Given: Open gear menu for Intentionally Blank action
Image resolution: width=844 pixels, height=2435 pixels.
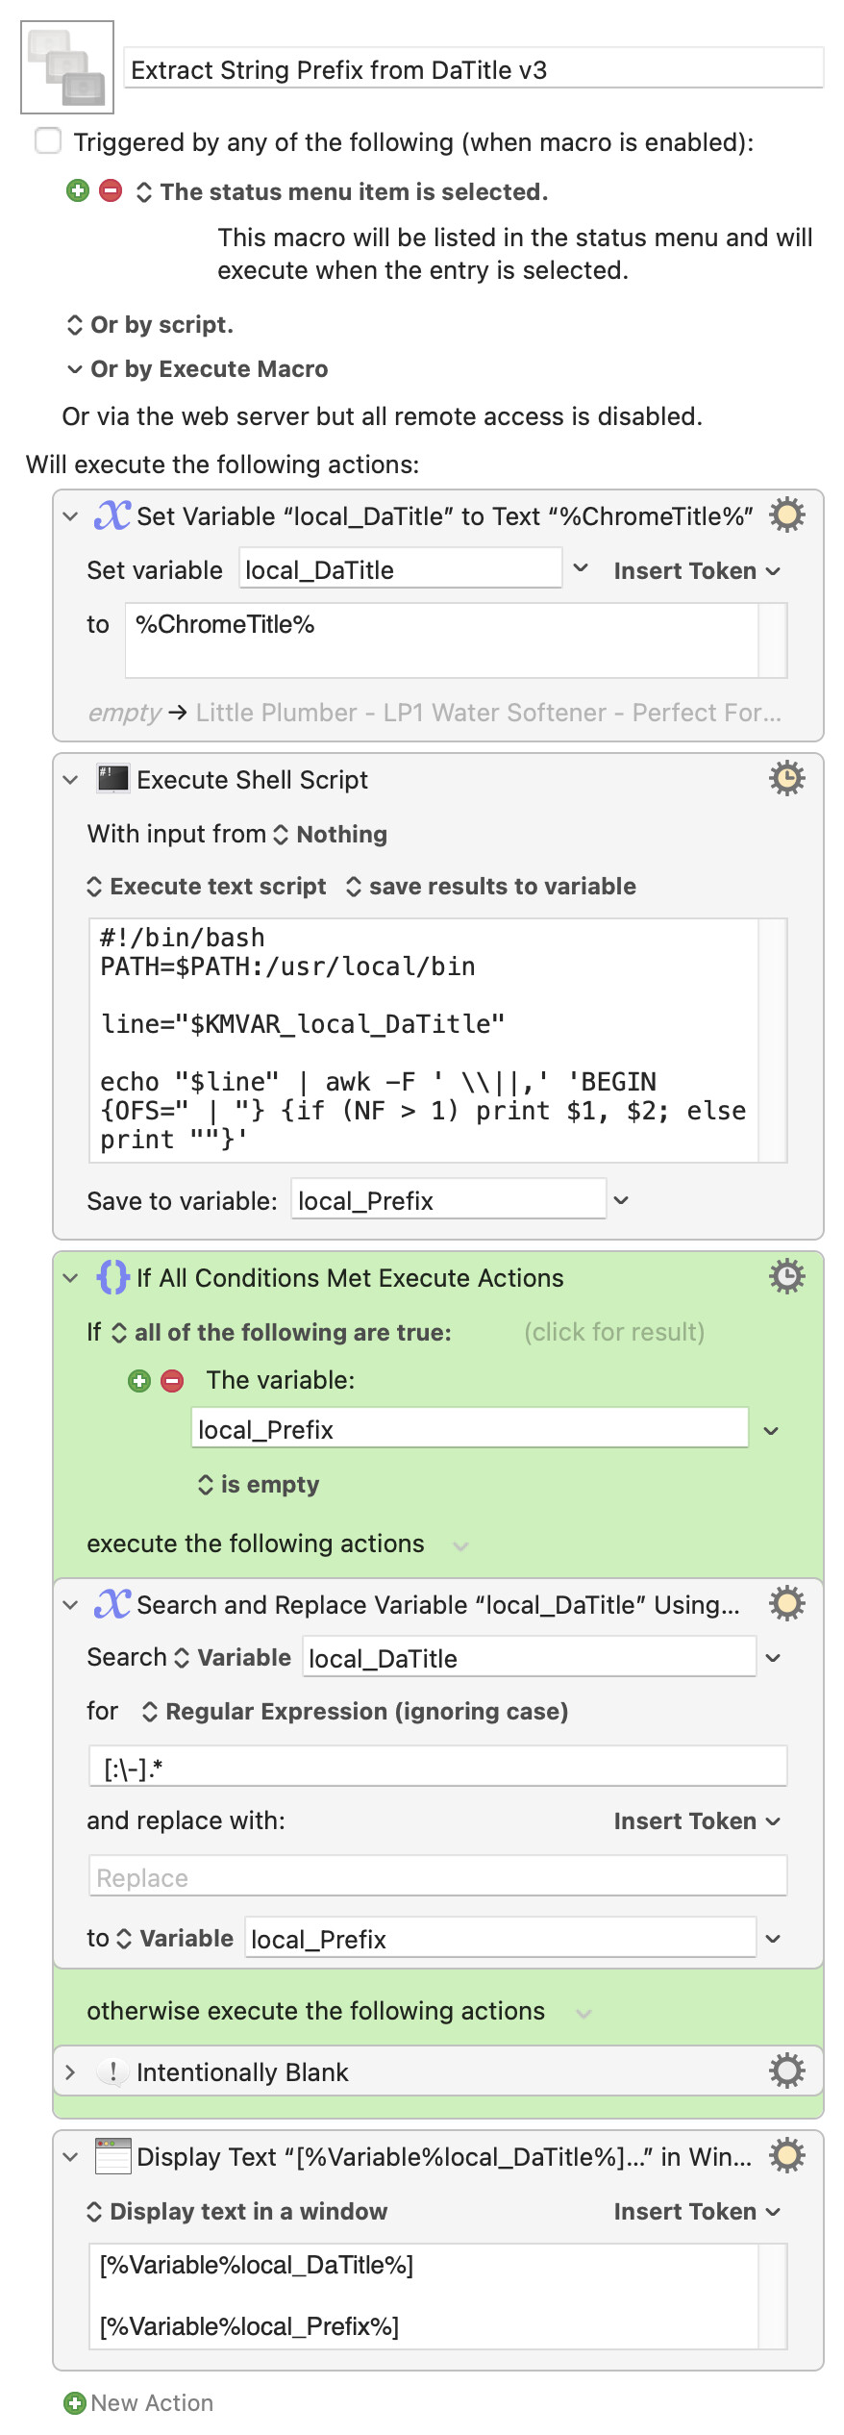Looking at the screenshot, I should click(786, 2071).
